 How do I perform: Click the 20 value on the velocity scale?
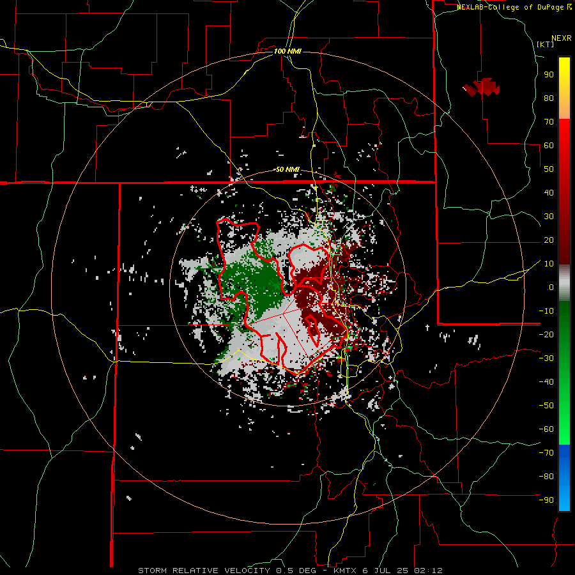click(549, 240)
